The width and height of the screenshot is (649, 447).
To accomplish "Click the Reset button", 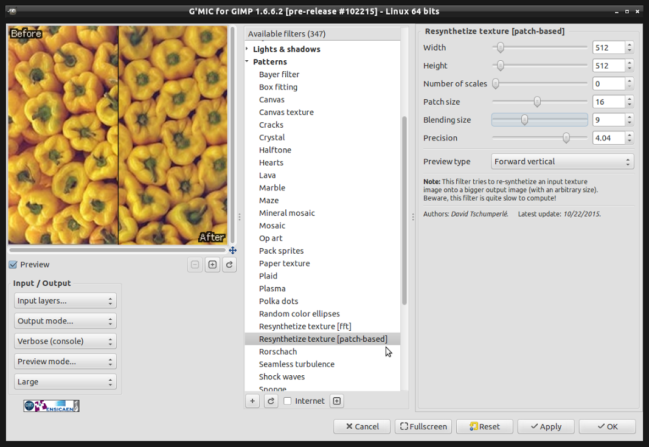I will [484, 426].
